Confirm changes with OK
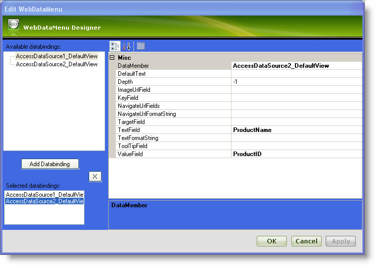 point(272,241)
